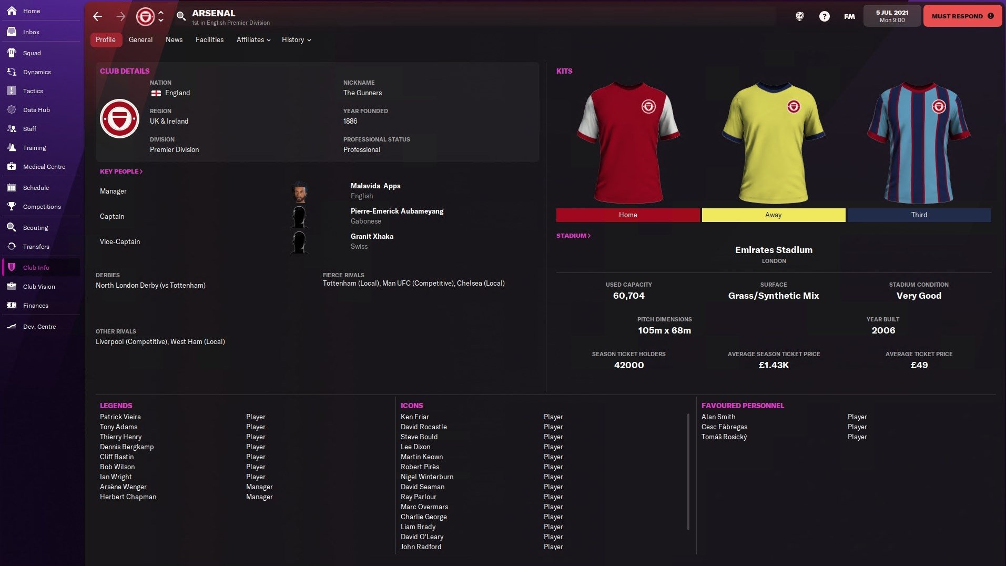This screenshot has width=1006, height=566.
Task: Open the Medical Centre icon
Action: tap(12, 166)
